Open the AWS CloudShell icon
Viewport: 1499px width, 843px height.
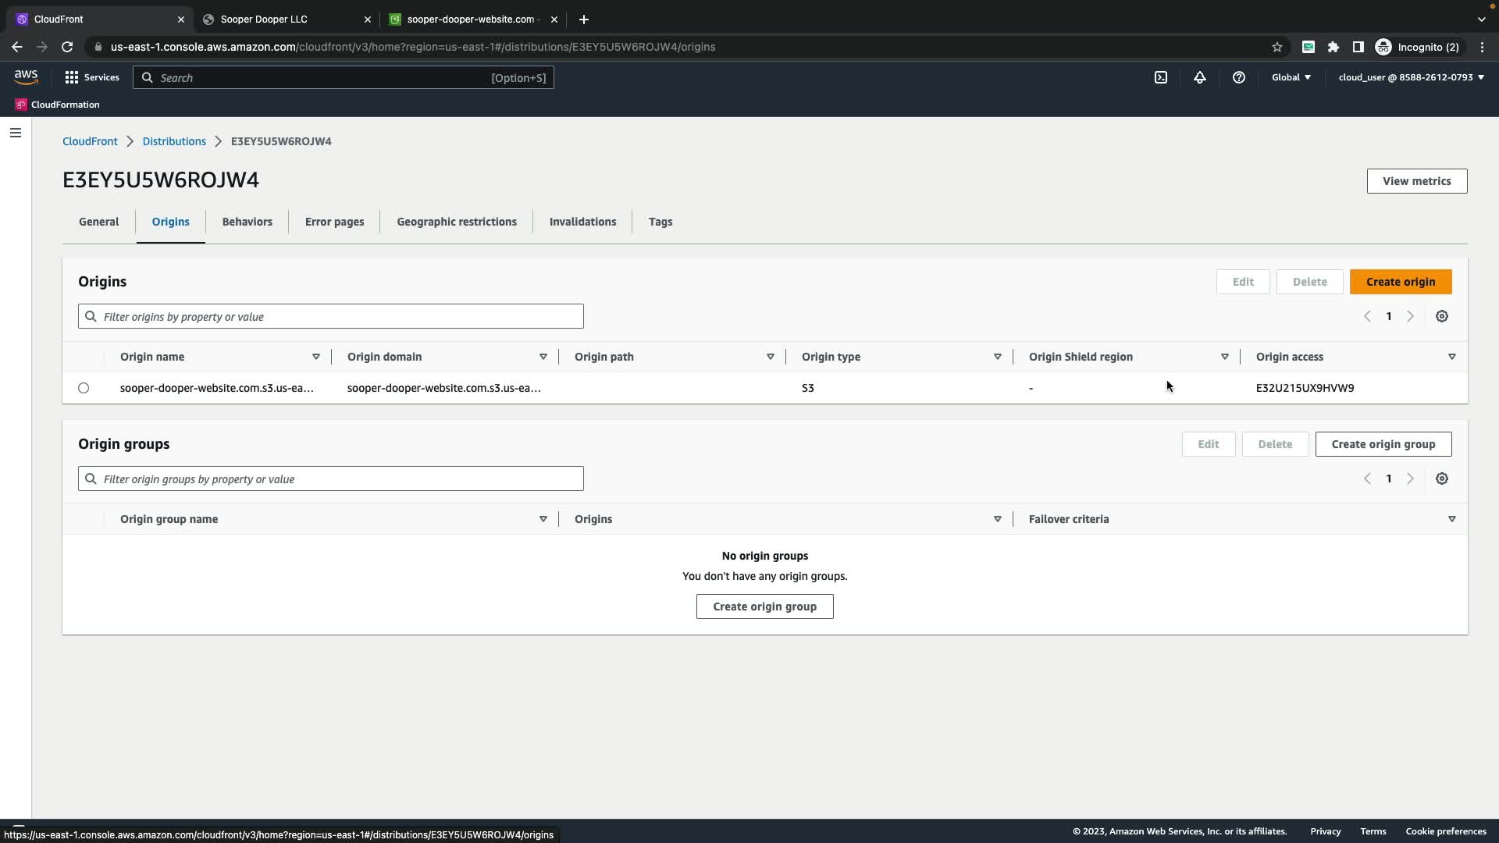(1161, 77)
